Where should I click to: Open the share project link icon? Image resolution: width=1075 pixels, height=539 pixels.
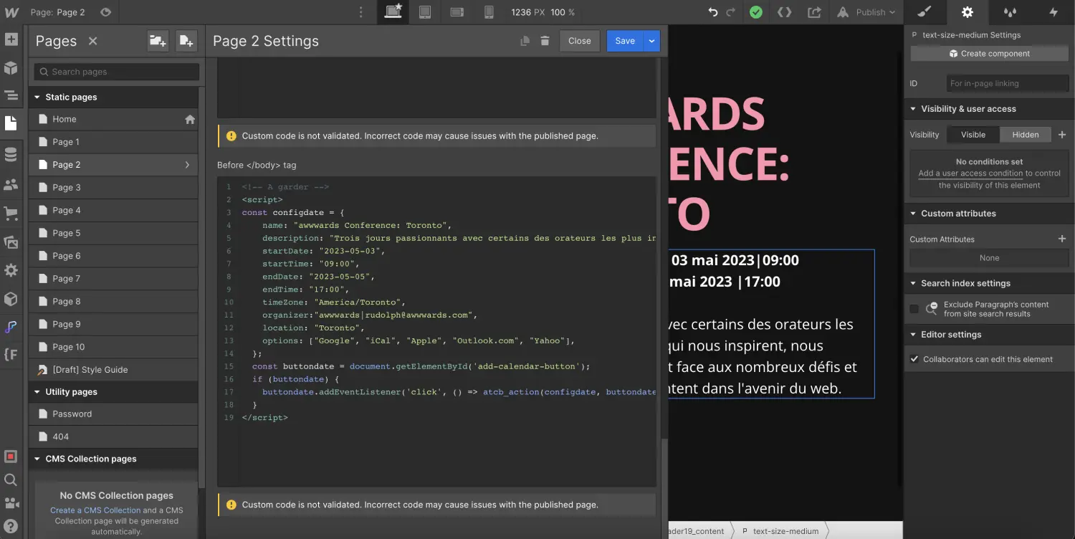814,12
